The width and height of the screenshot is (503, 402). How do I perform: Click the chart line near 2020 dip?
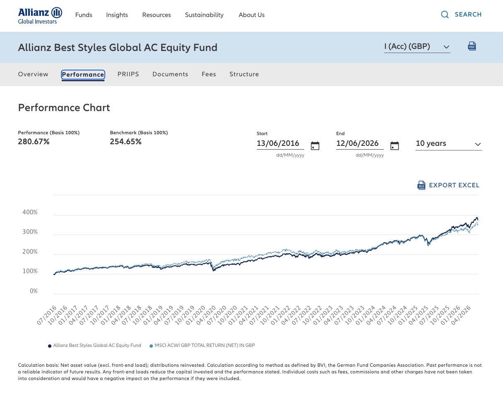(213, 270)
